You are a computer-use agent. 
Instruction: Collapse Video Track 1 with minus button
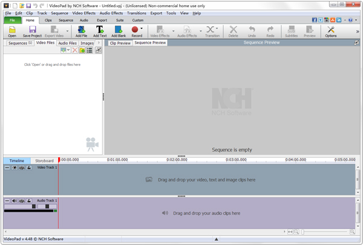point(7,168)
